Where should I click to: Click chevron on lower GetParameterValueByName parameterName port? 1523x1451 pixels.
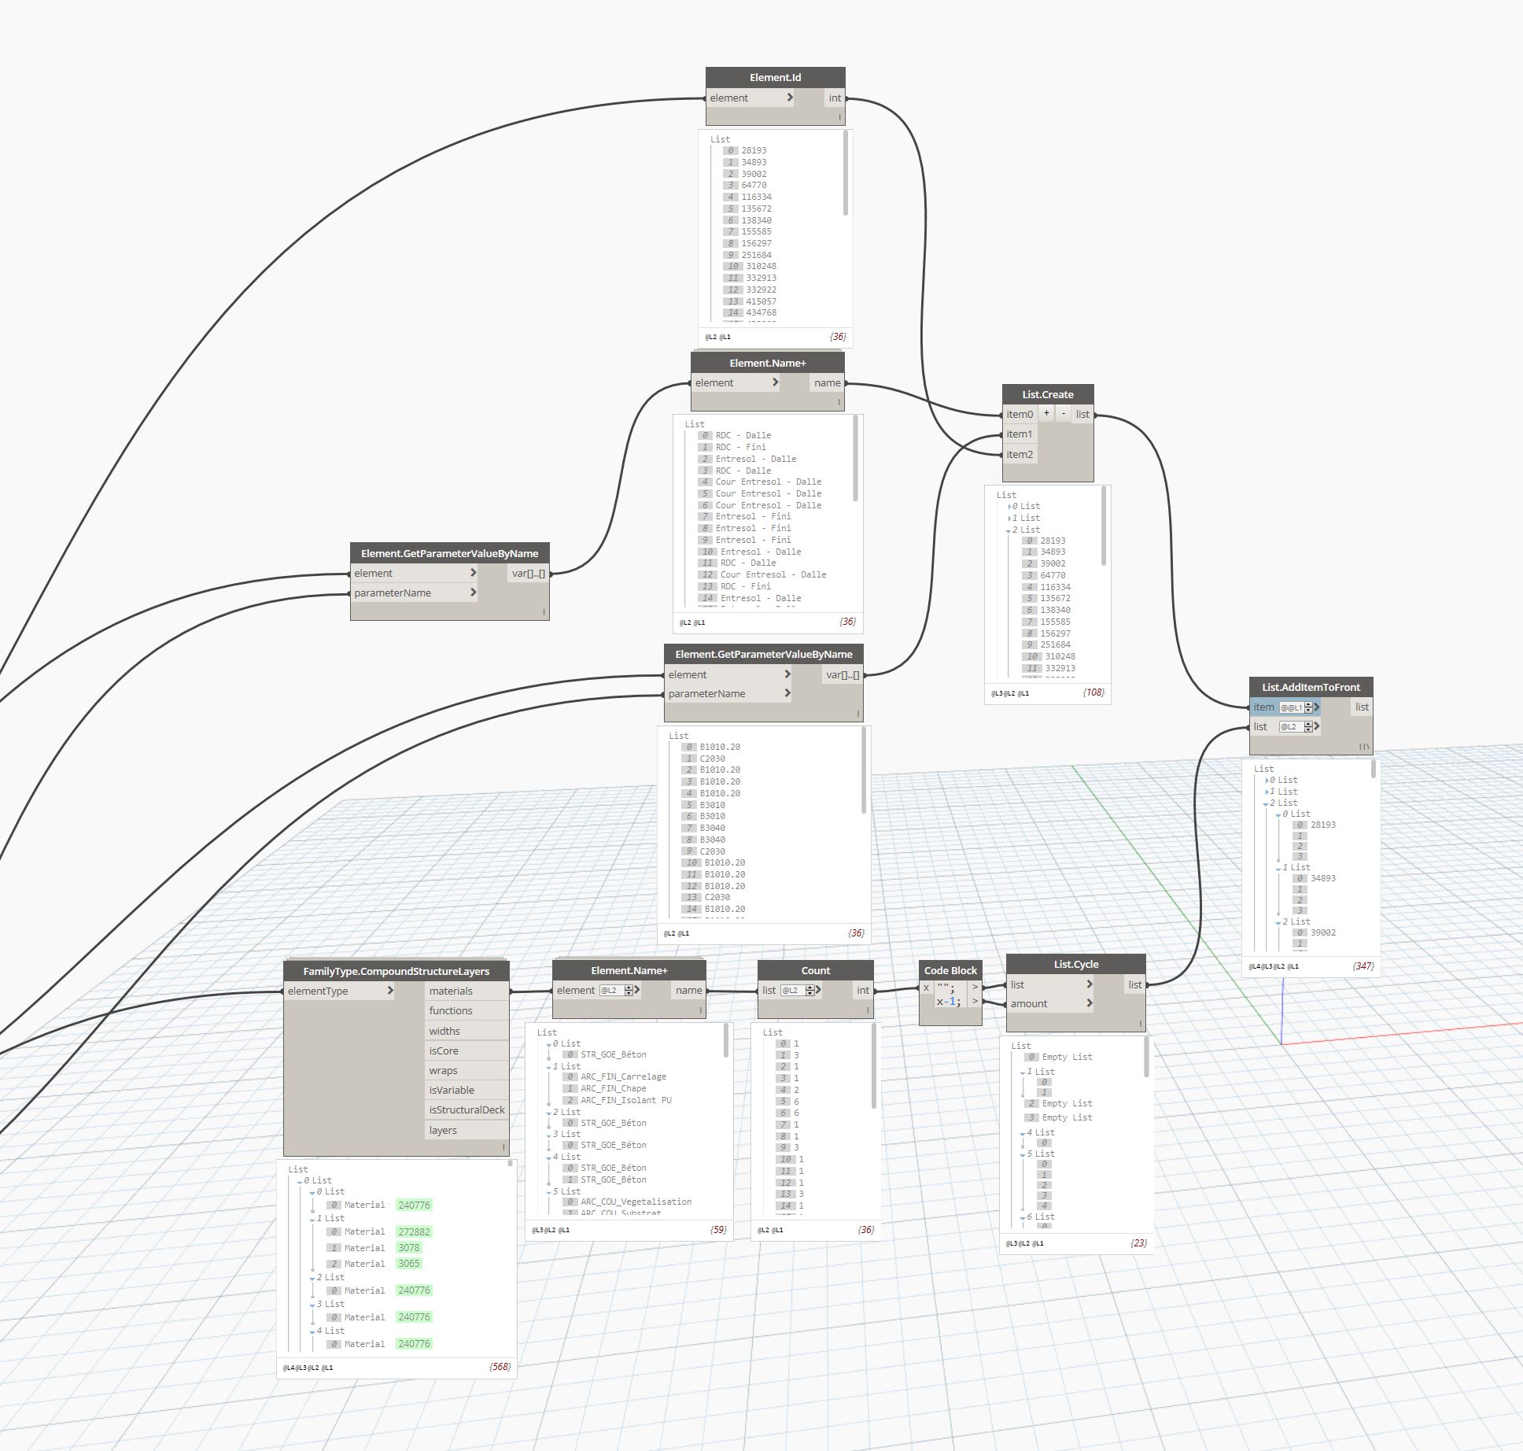tap(787, 693)
